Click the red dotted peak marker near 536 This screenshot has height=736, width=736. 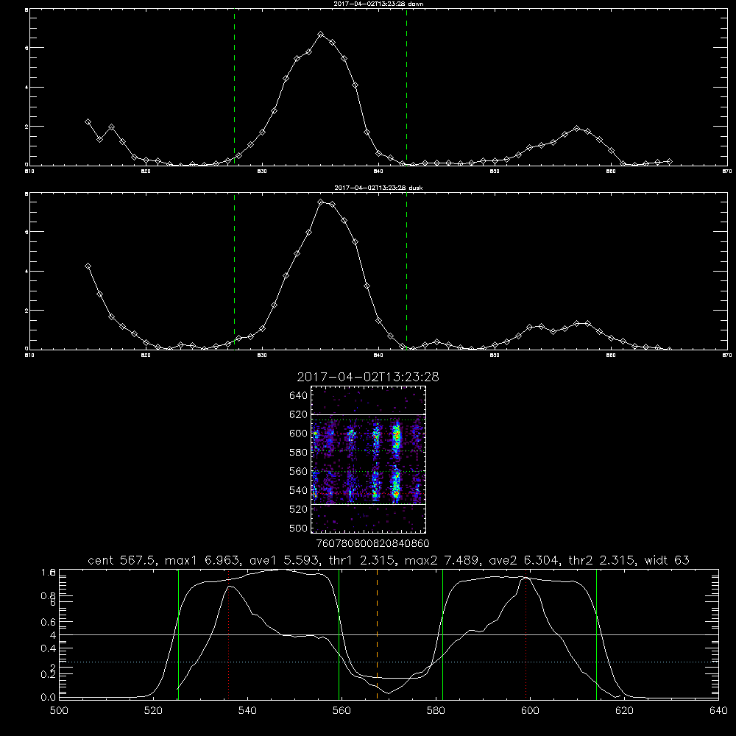pos(229,634)
